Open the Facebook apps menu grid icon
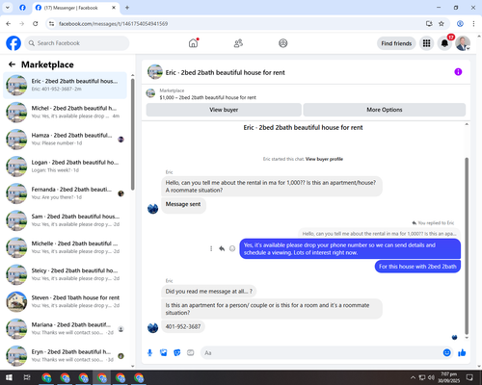 click(x=426, y=43)
